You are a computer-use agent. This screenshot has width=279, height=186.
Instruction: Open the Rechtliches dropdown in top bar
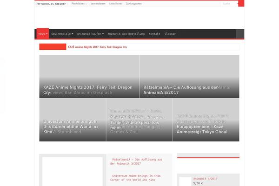coord(79,4)
